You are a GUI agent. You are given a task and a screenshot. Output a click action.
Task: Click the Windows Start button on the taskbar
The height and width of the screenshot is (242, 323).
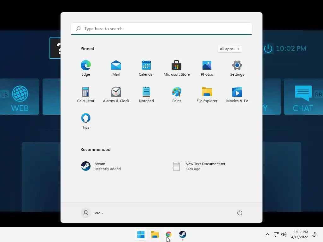[141, 234]
